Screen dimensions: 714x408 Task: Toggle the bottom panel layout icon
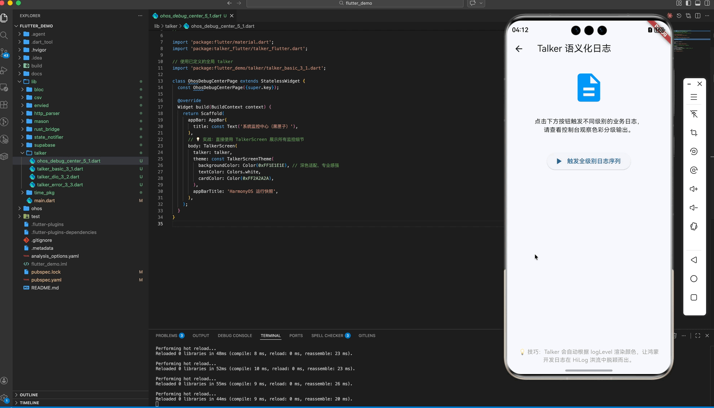point(697,3)
